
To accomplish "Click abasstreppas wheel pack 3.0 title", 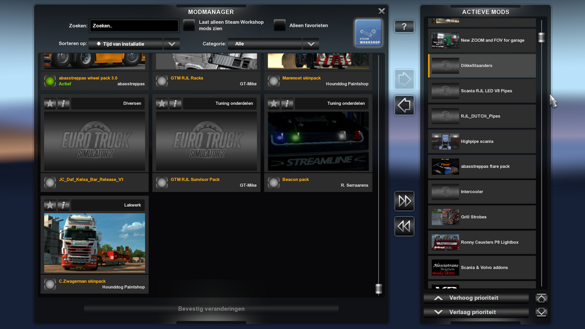I will (88, 78).
